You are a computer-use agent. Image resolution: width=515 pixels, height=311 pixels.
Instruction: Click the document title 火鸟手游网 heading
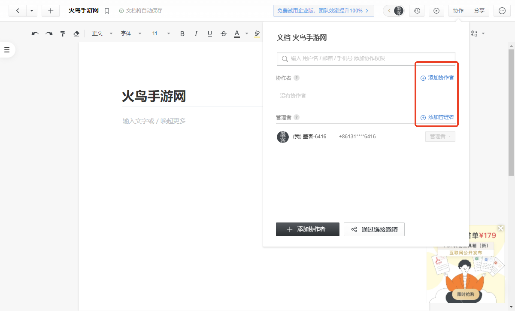(x=154, y=96)
